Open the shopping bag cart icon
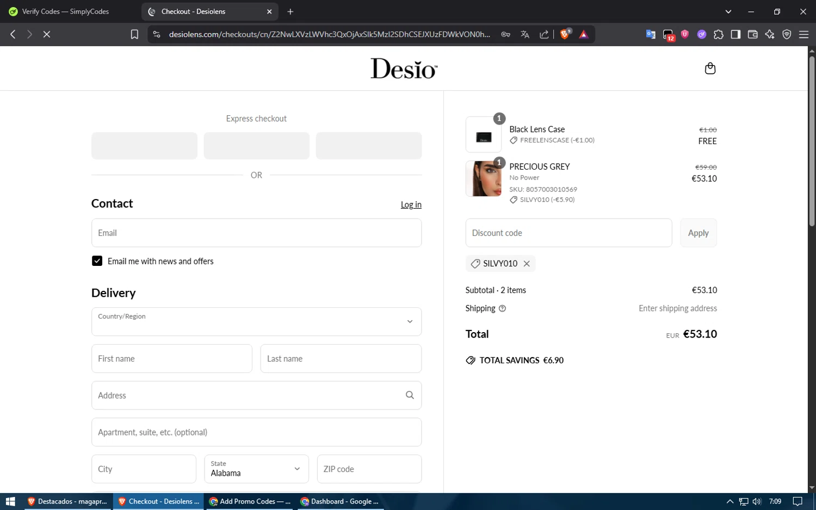 coord(710,69)
